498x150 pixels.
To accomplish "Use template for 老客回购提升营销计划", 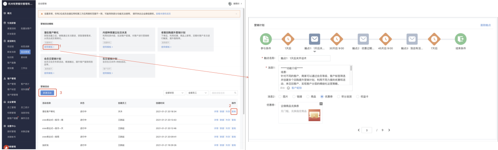I will click(167, 47).
